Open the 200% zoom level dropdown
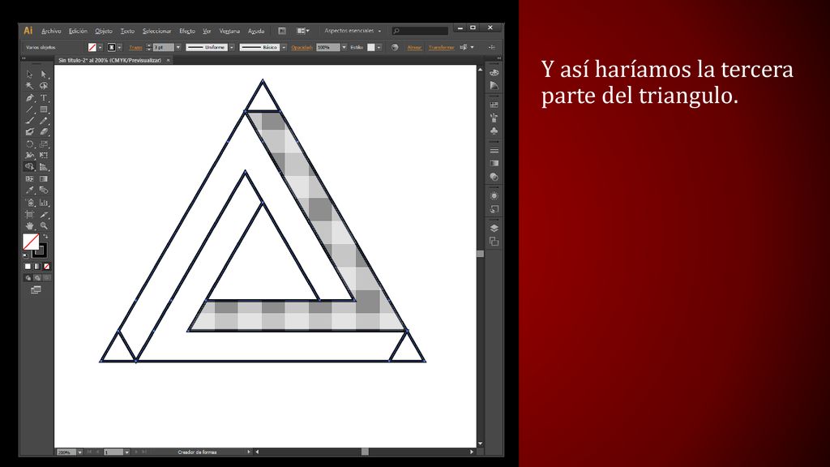830x467 pixels. pos(80,452)
